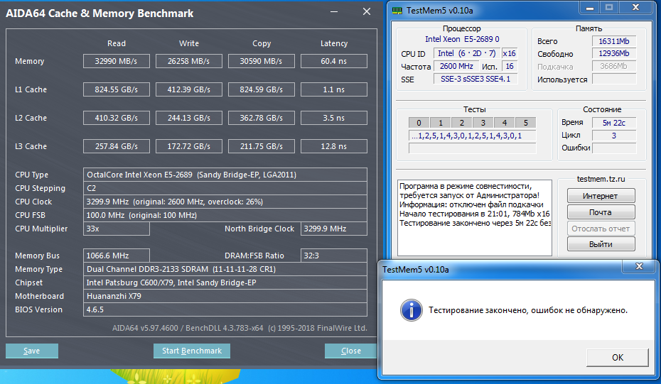Click L3 Cache Read 257.84 GB/s
Image resolution: width=661 pixels, height=384 pixels.
pyautogui.click(x=117, y=146)
